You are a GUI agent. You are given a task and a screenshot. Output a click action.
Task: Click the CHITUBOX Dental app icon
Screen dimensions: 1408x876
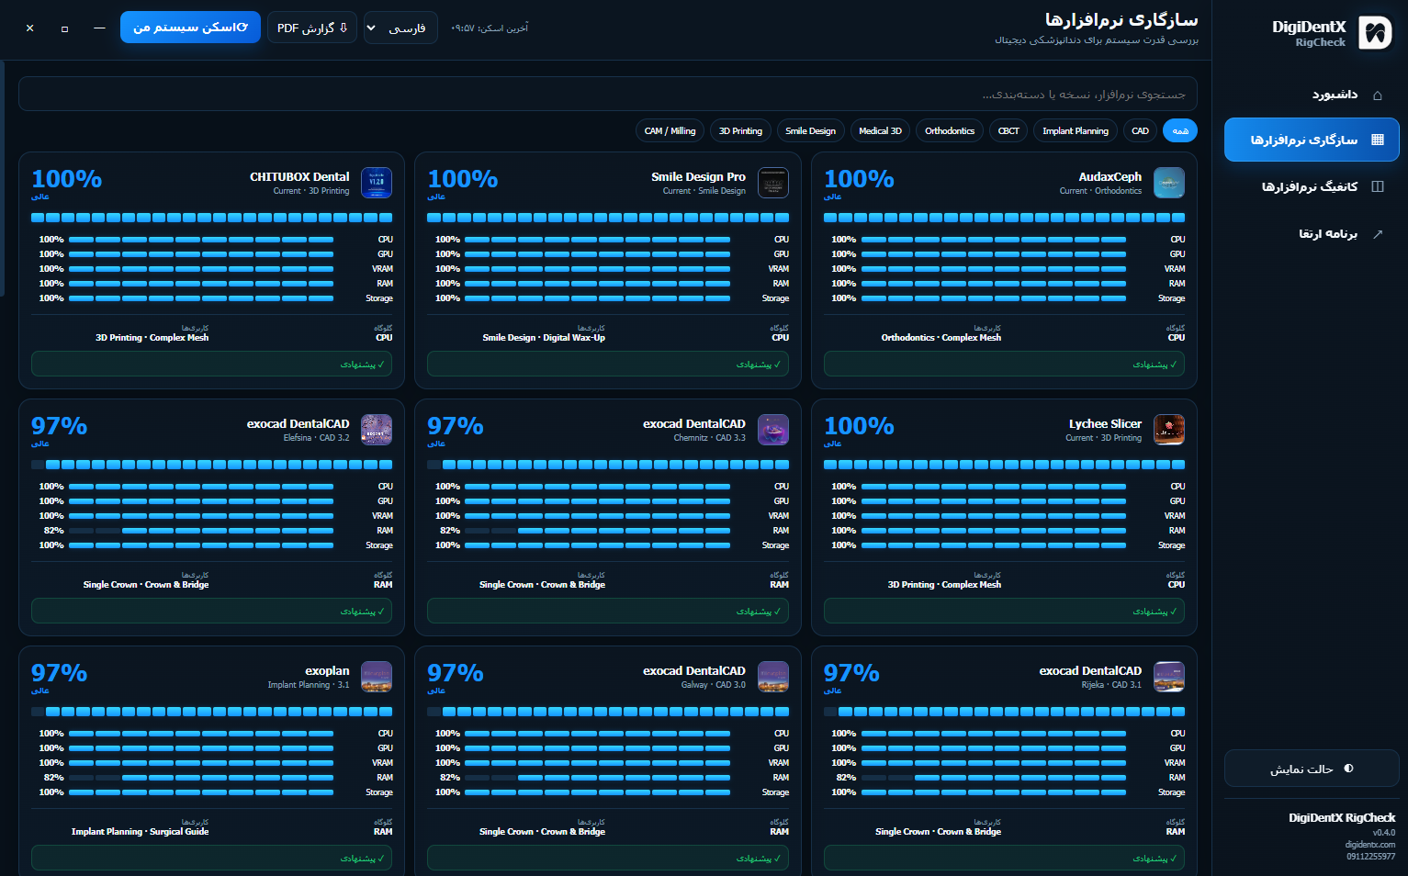click(x=377, y=183)
